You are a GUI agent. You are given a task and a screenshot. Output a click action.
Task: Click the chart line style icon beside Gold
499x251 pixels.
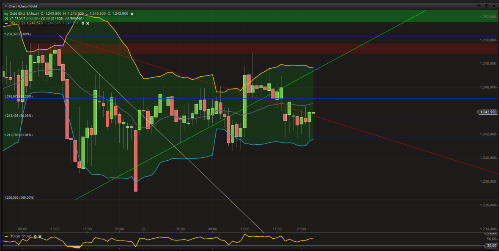click(5, 13)
